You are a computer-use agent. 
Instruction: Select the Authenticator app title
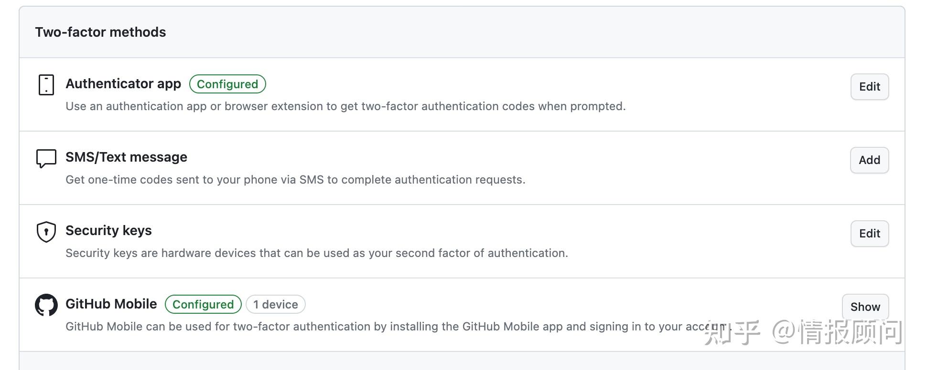point(123,84)
